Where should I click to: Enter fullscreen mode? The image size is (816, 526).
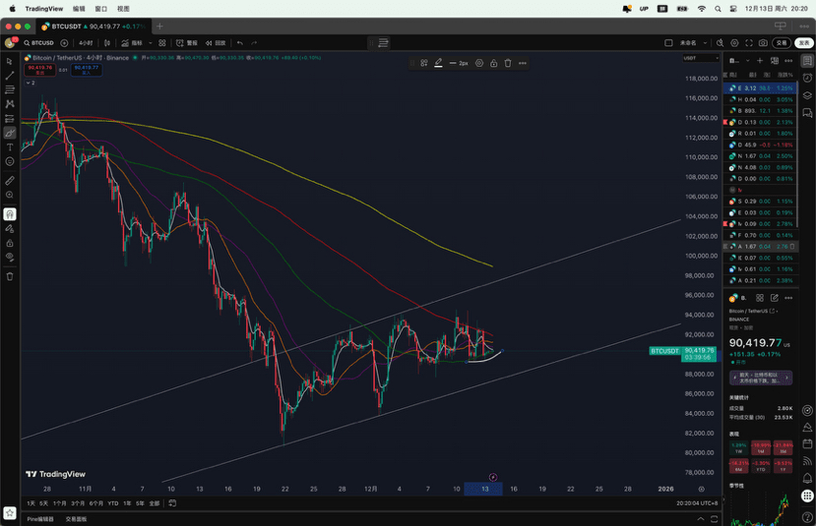[x=749, y=42]
